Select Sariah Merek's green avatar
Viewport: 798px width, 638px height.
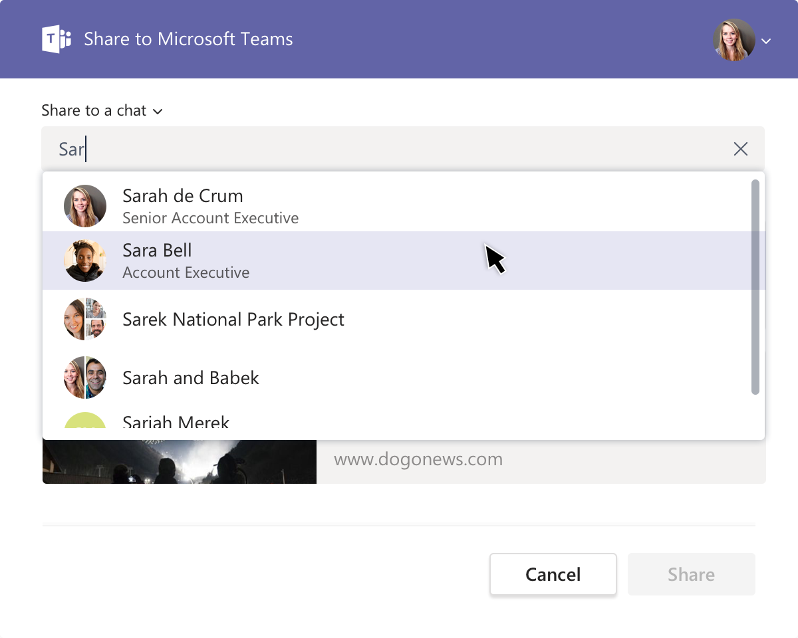pyautogui.click(x=85, y=420)
